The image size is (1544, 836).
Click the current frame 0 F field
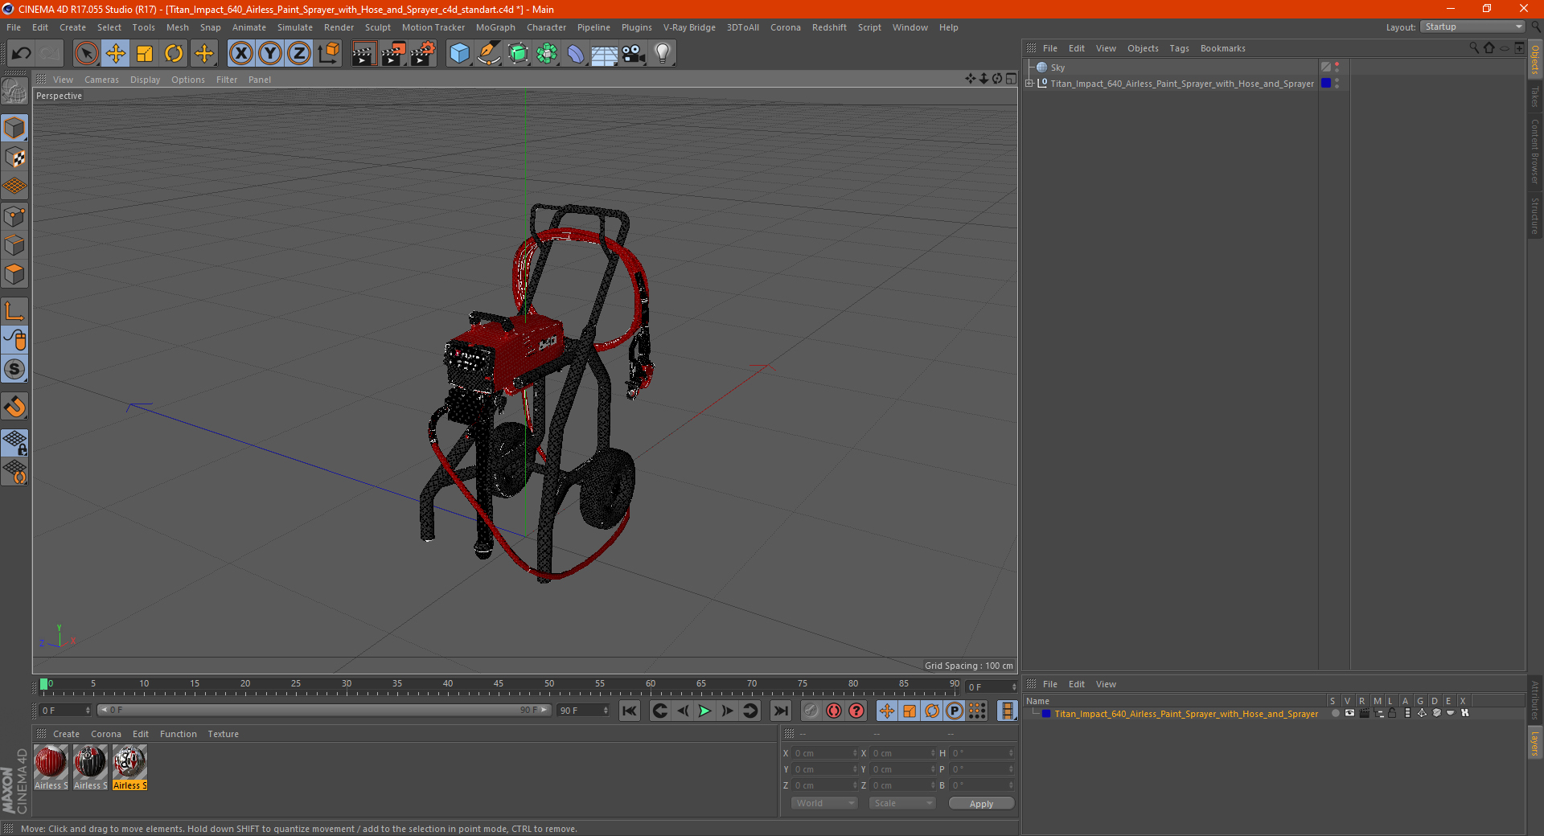tap(992, 687)
